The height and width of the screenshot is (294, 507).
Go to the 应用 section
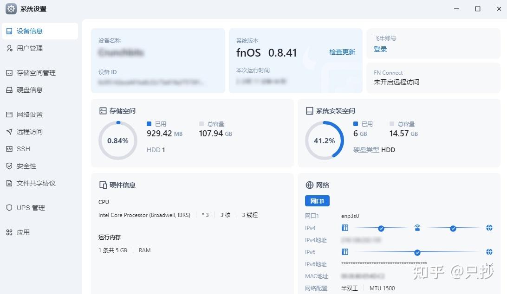click(x=23, y=232)
